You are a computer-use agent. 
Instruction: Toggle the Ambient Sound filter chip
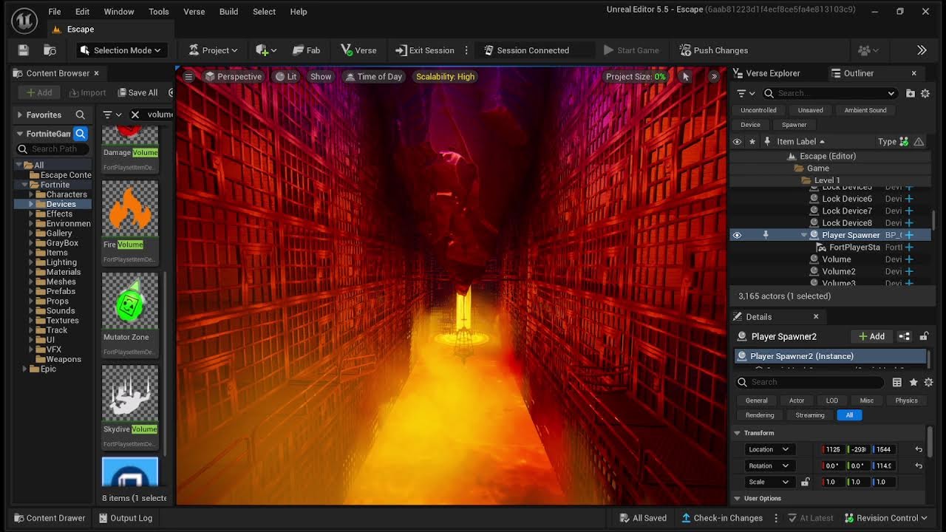tap(865, 110)
